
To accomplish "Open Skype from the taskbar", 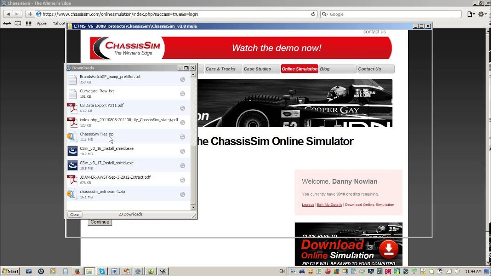I will pyautogui.click(x=102, y=271).
